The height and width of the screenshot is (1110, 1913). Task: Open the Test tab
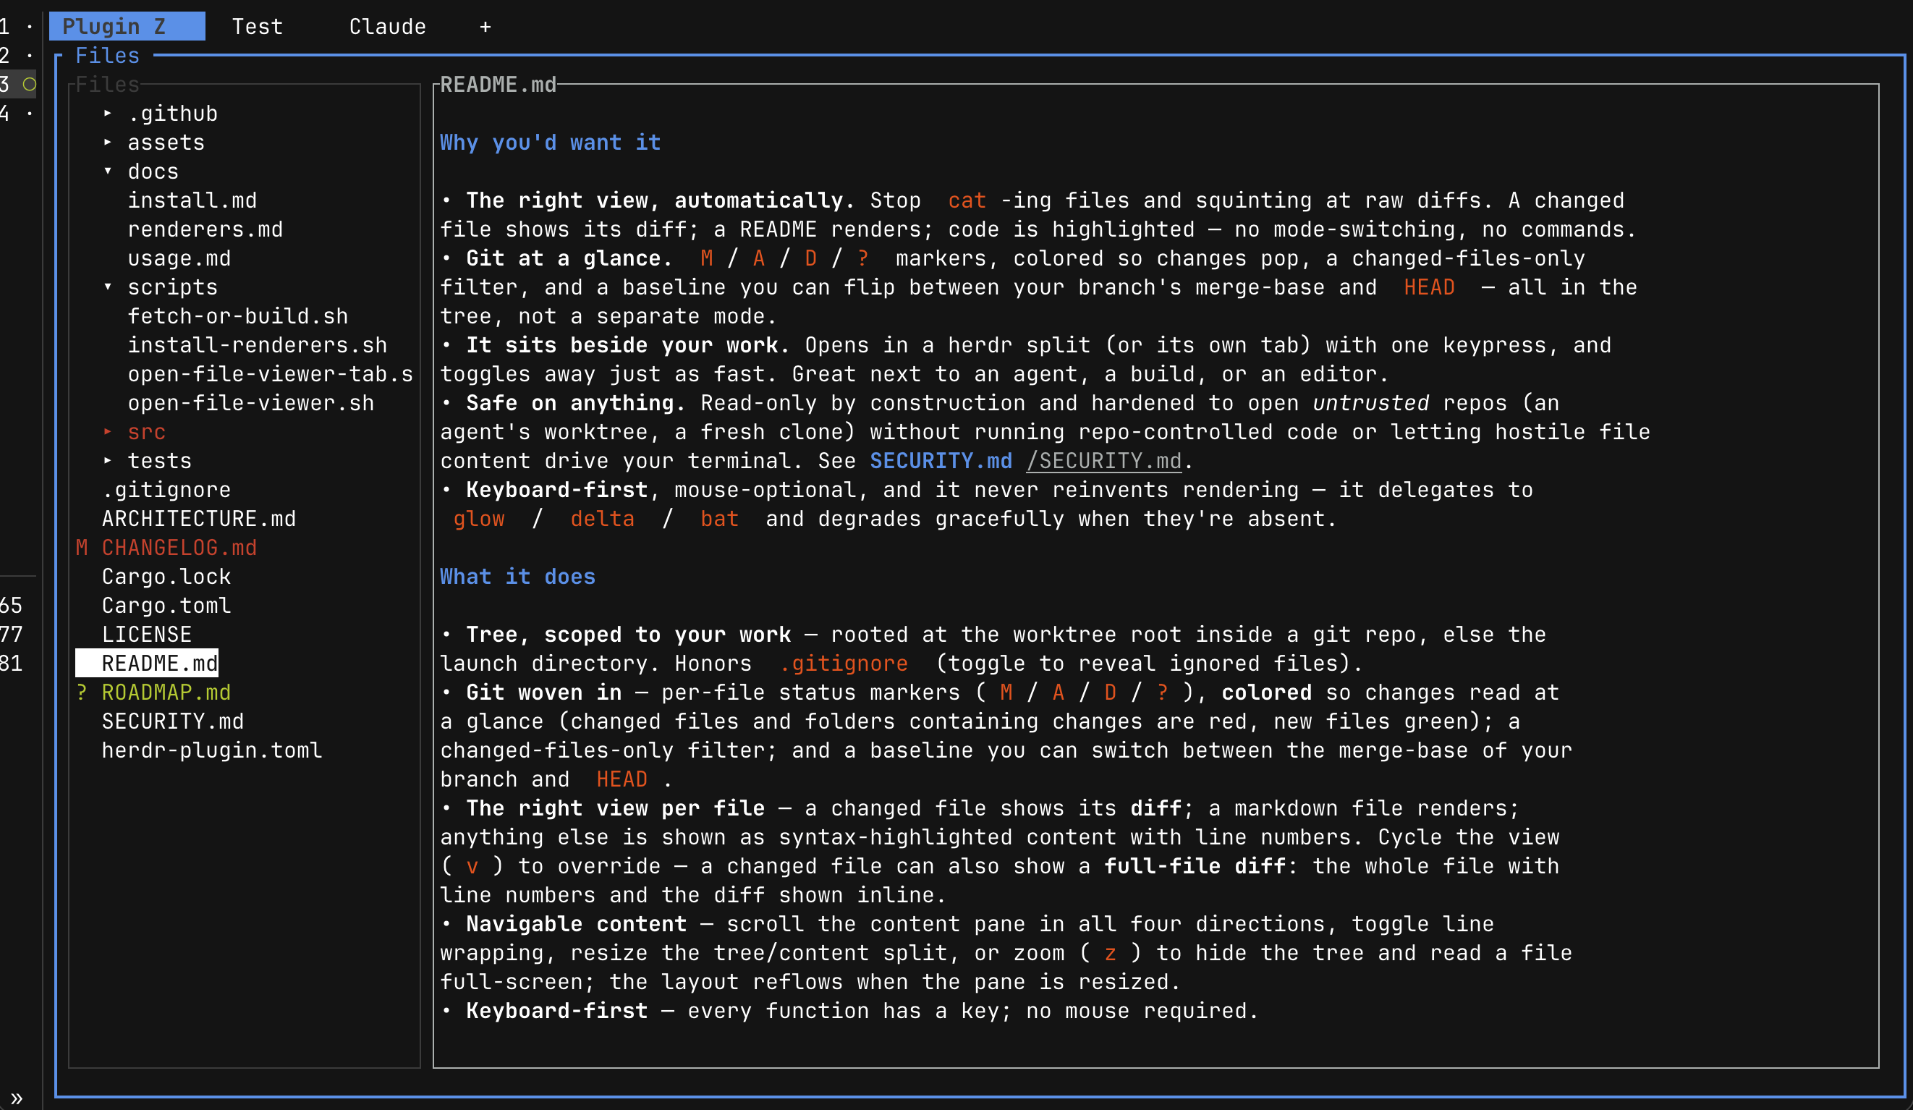258,27
